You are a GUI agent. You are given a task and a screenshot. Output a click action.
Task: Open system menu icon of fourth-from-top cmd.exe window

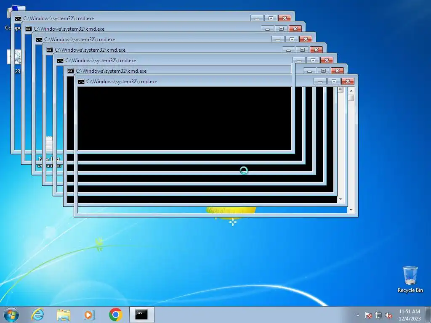pos(50,50)
